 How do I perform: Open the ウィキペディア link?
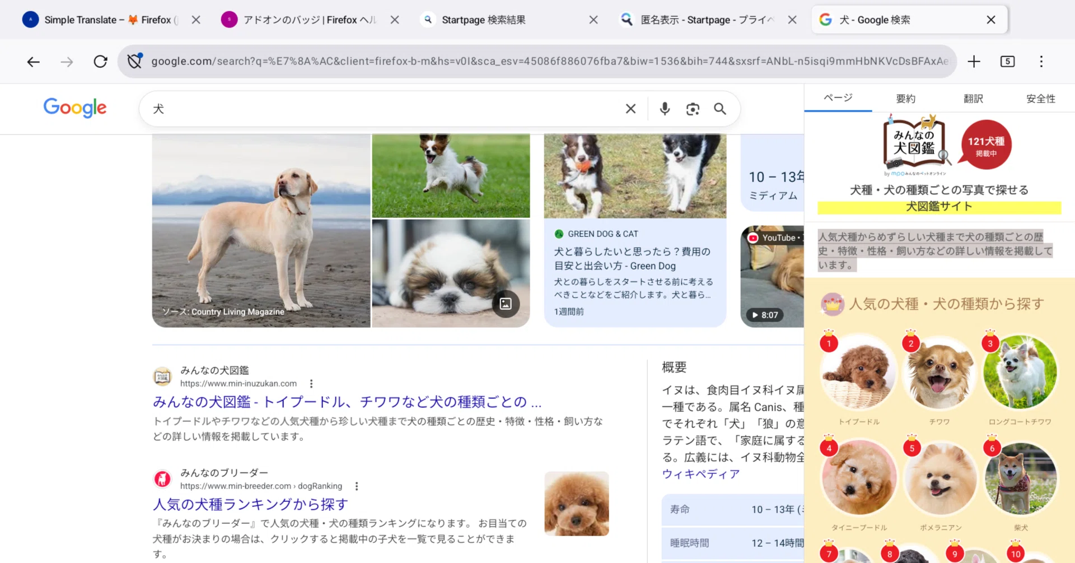[700, 474]
